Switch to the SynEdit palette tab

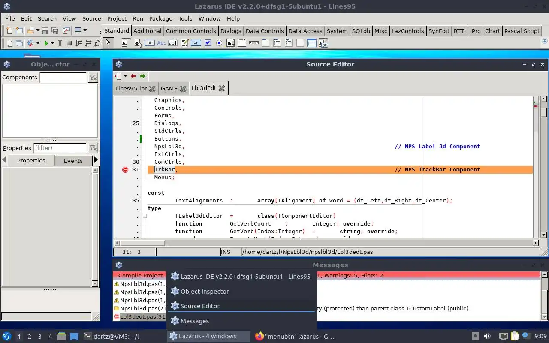click(439, 31)
